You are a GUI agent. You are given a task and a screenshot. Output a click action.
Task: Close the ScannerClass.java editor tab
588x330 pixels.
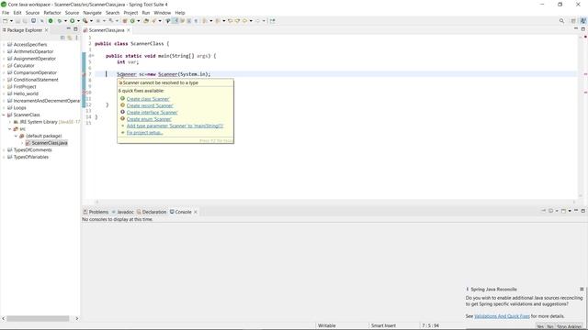click(x=129, y=30)
